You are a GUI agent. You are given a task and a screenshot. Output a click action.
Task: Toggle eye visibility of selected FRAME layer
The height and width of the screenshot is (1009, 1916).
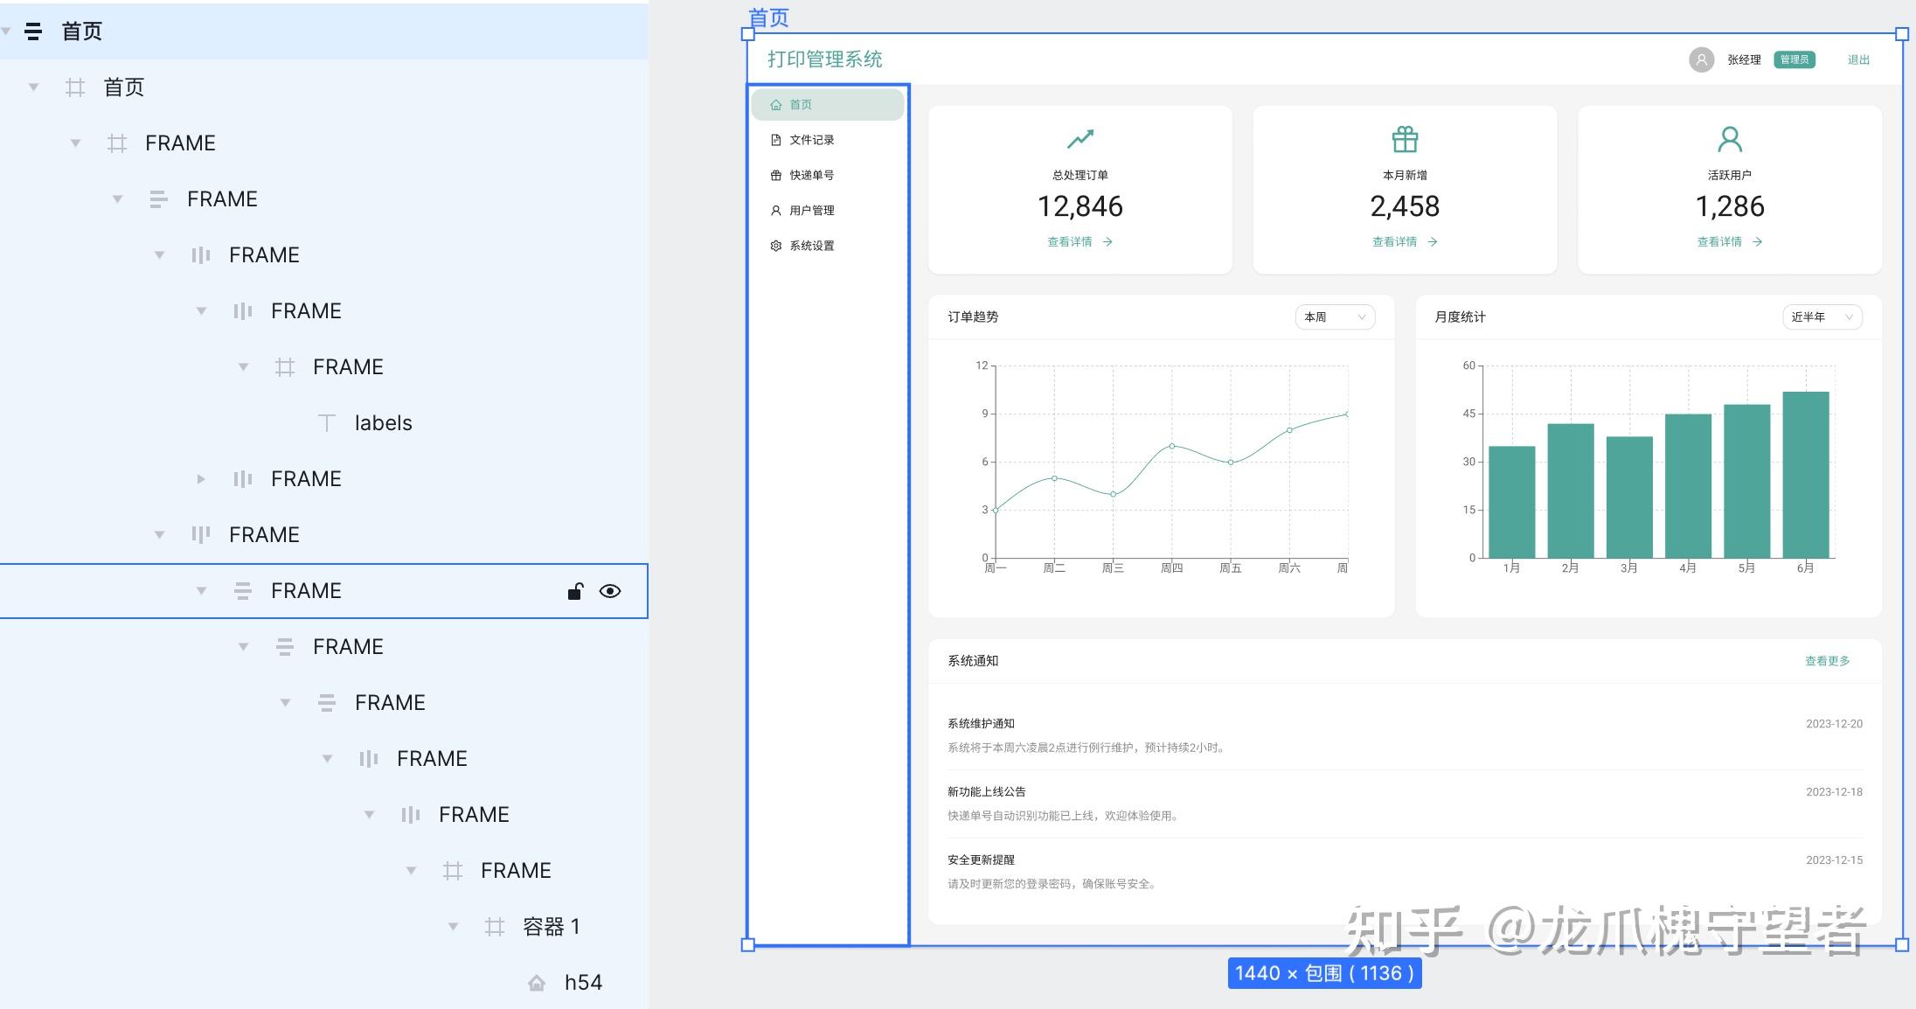[x=610, y=592]
